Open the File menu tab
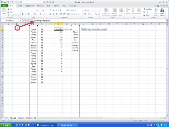This screenshot has width=169, height=127. point(4,5)
